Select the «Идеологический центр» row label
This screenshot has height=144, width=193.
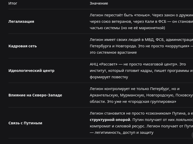[x=31, y=71]
